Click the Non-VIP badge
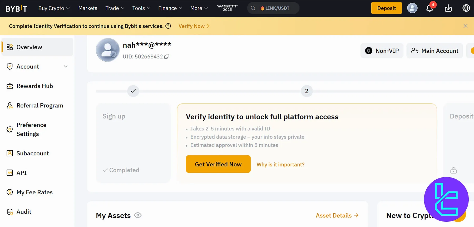 (x=382, y=51)
